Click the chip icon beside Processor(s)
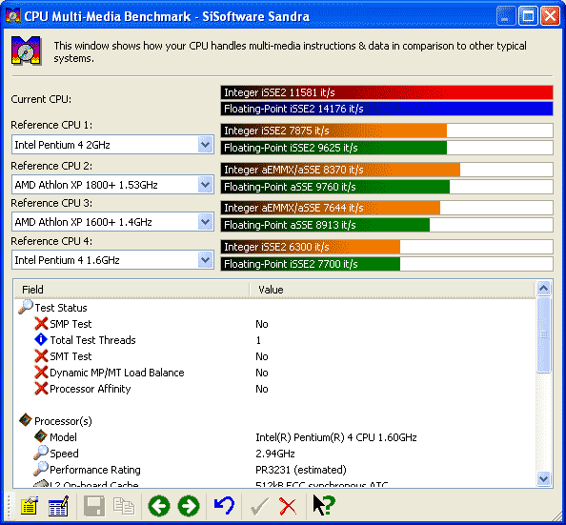The width and height of the screenshot is (566, 525). pos(26,420)
